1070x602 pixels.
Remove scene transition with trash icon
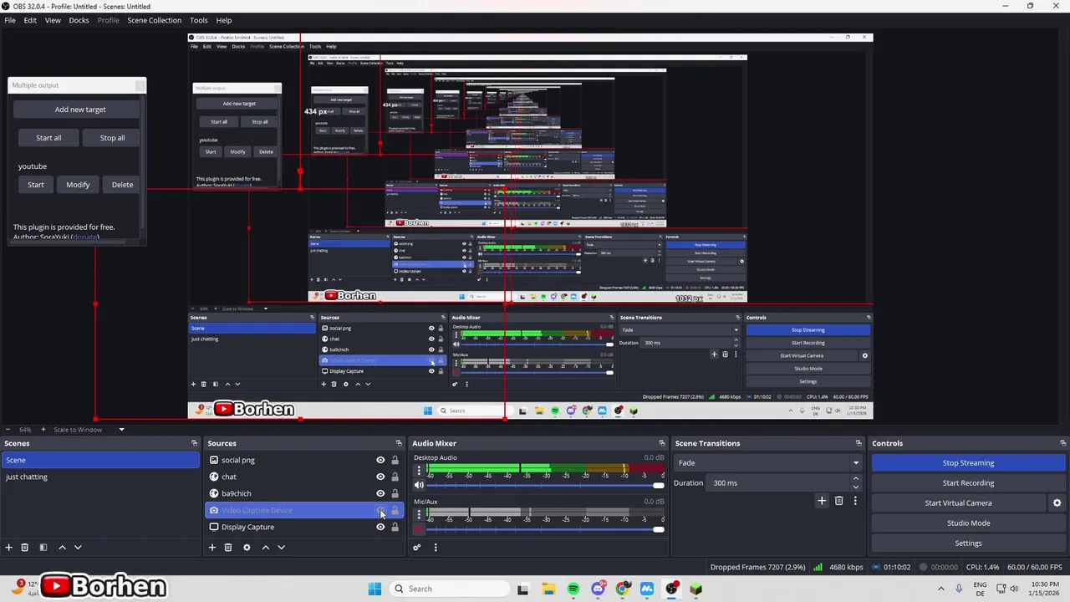coord(839,501)
